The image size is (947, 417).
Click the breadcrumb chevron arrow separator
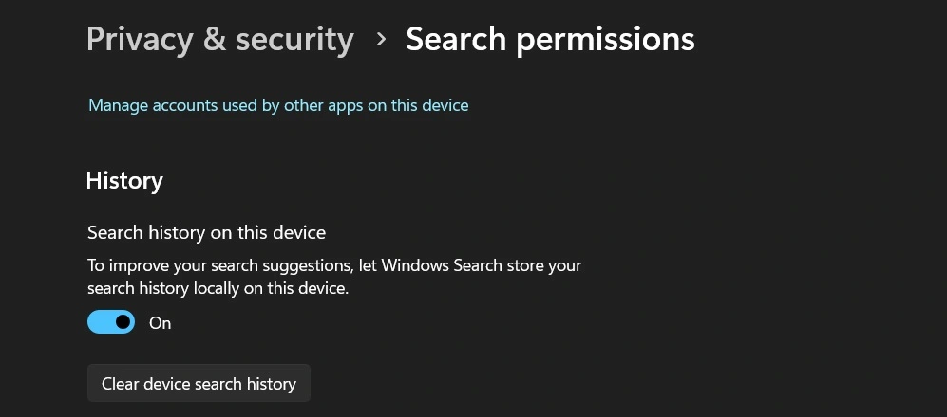click(381, 40)
